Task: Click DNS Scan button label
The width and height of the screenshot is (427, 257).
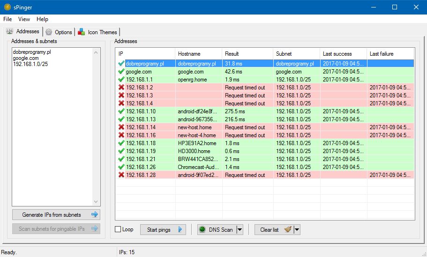Action: pos(221,230)
